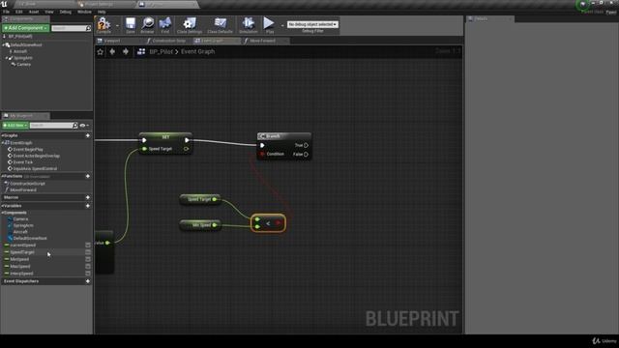Navigate back with the graph back arrow

click(x=112, y=51)
